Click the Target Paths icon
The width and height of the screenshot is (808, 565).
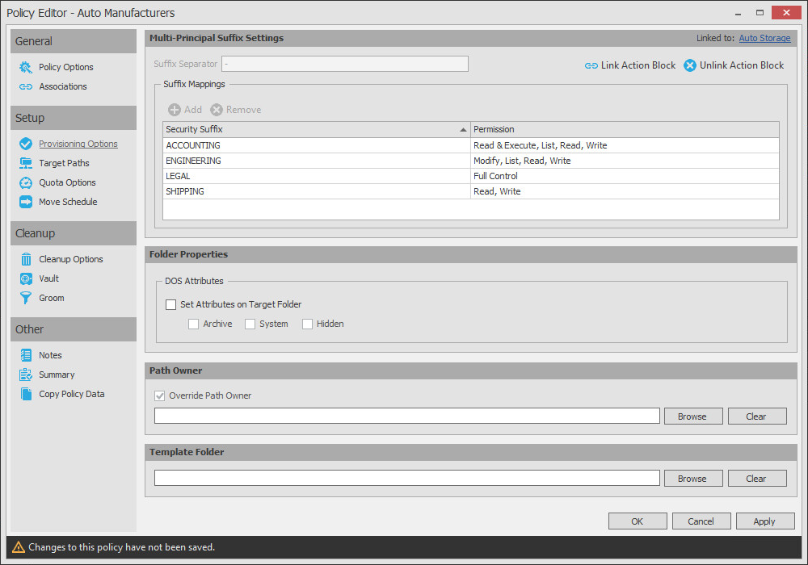click(x=26, y=163)
